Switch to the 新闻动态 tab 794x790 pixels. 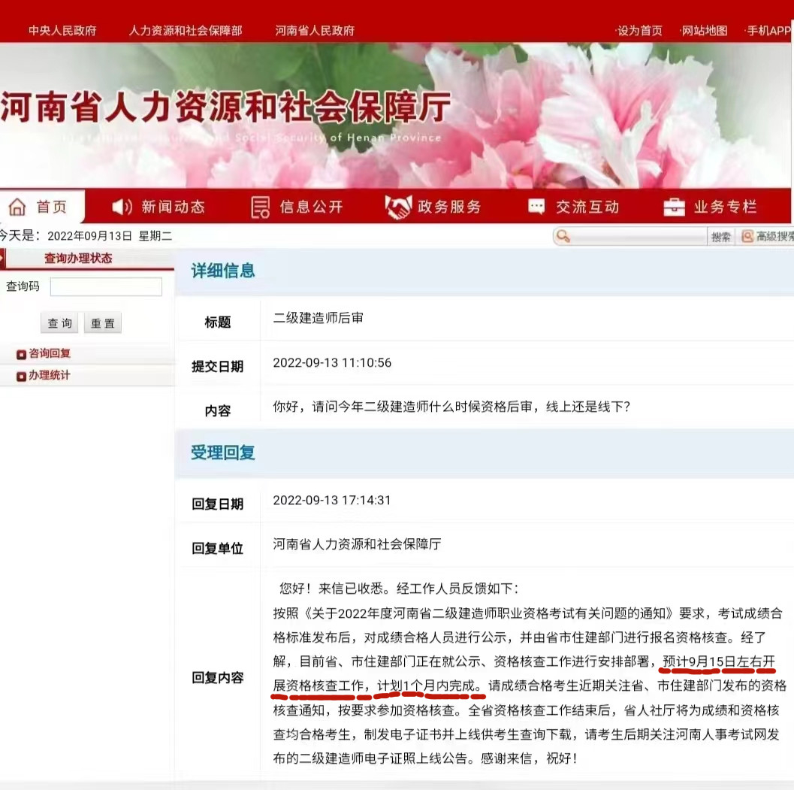coord(158,206)
